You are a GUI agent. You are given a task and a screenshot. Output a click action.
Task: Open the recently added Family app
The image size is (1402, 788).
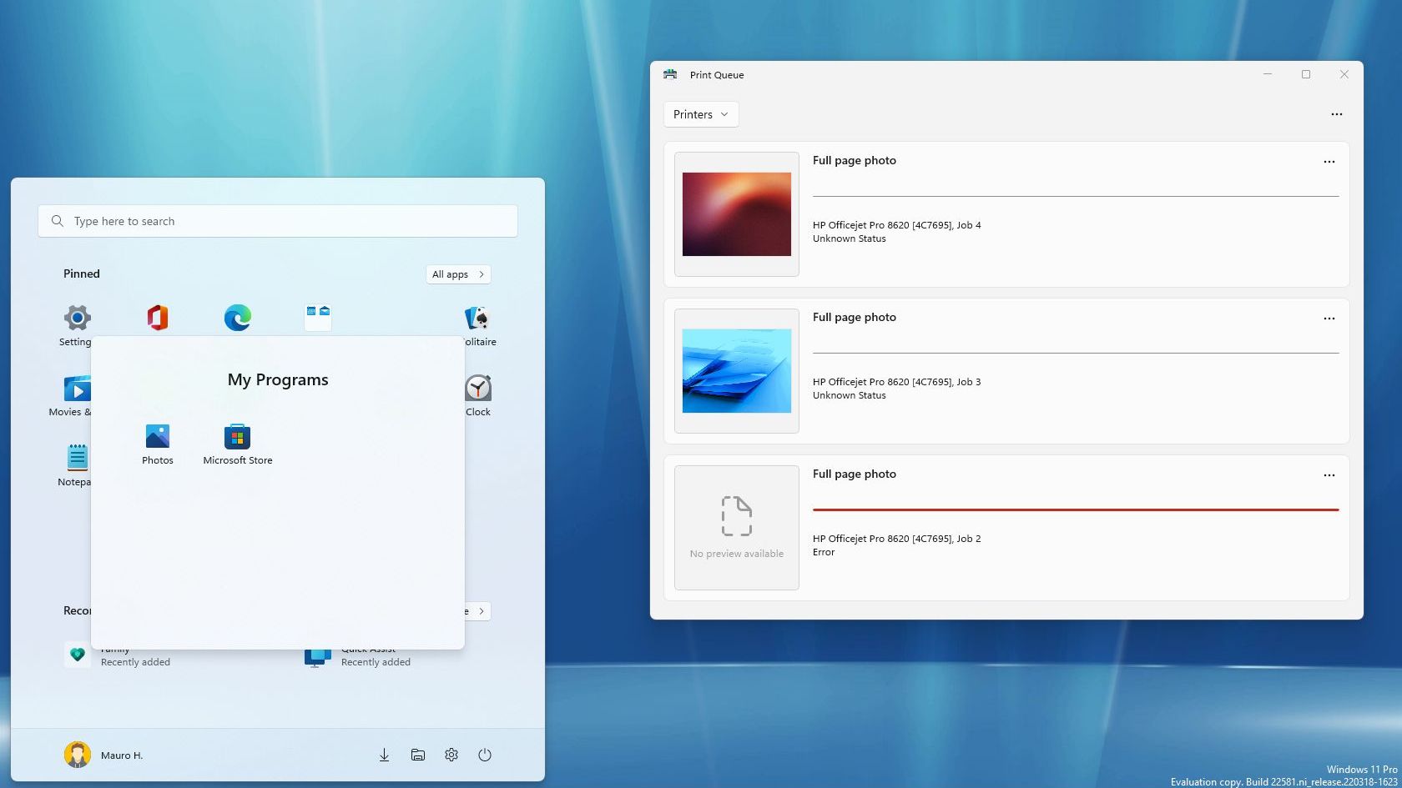point(119,655)
